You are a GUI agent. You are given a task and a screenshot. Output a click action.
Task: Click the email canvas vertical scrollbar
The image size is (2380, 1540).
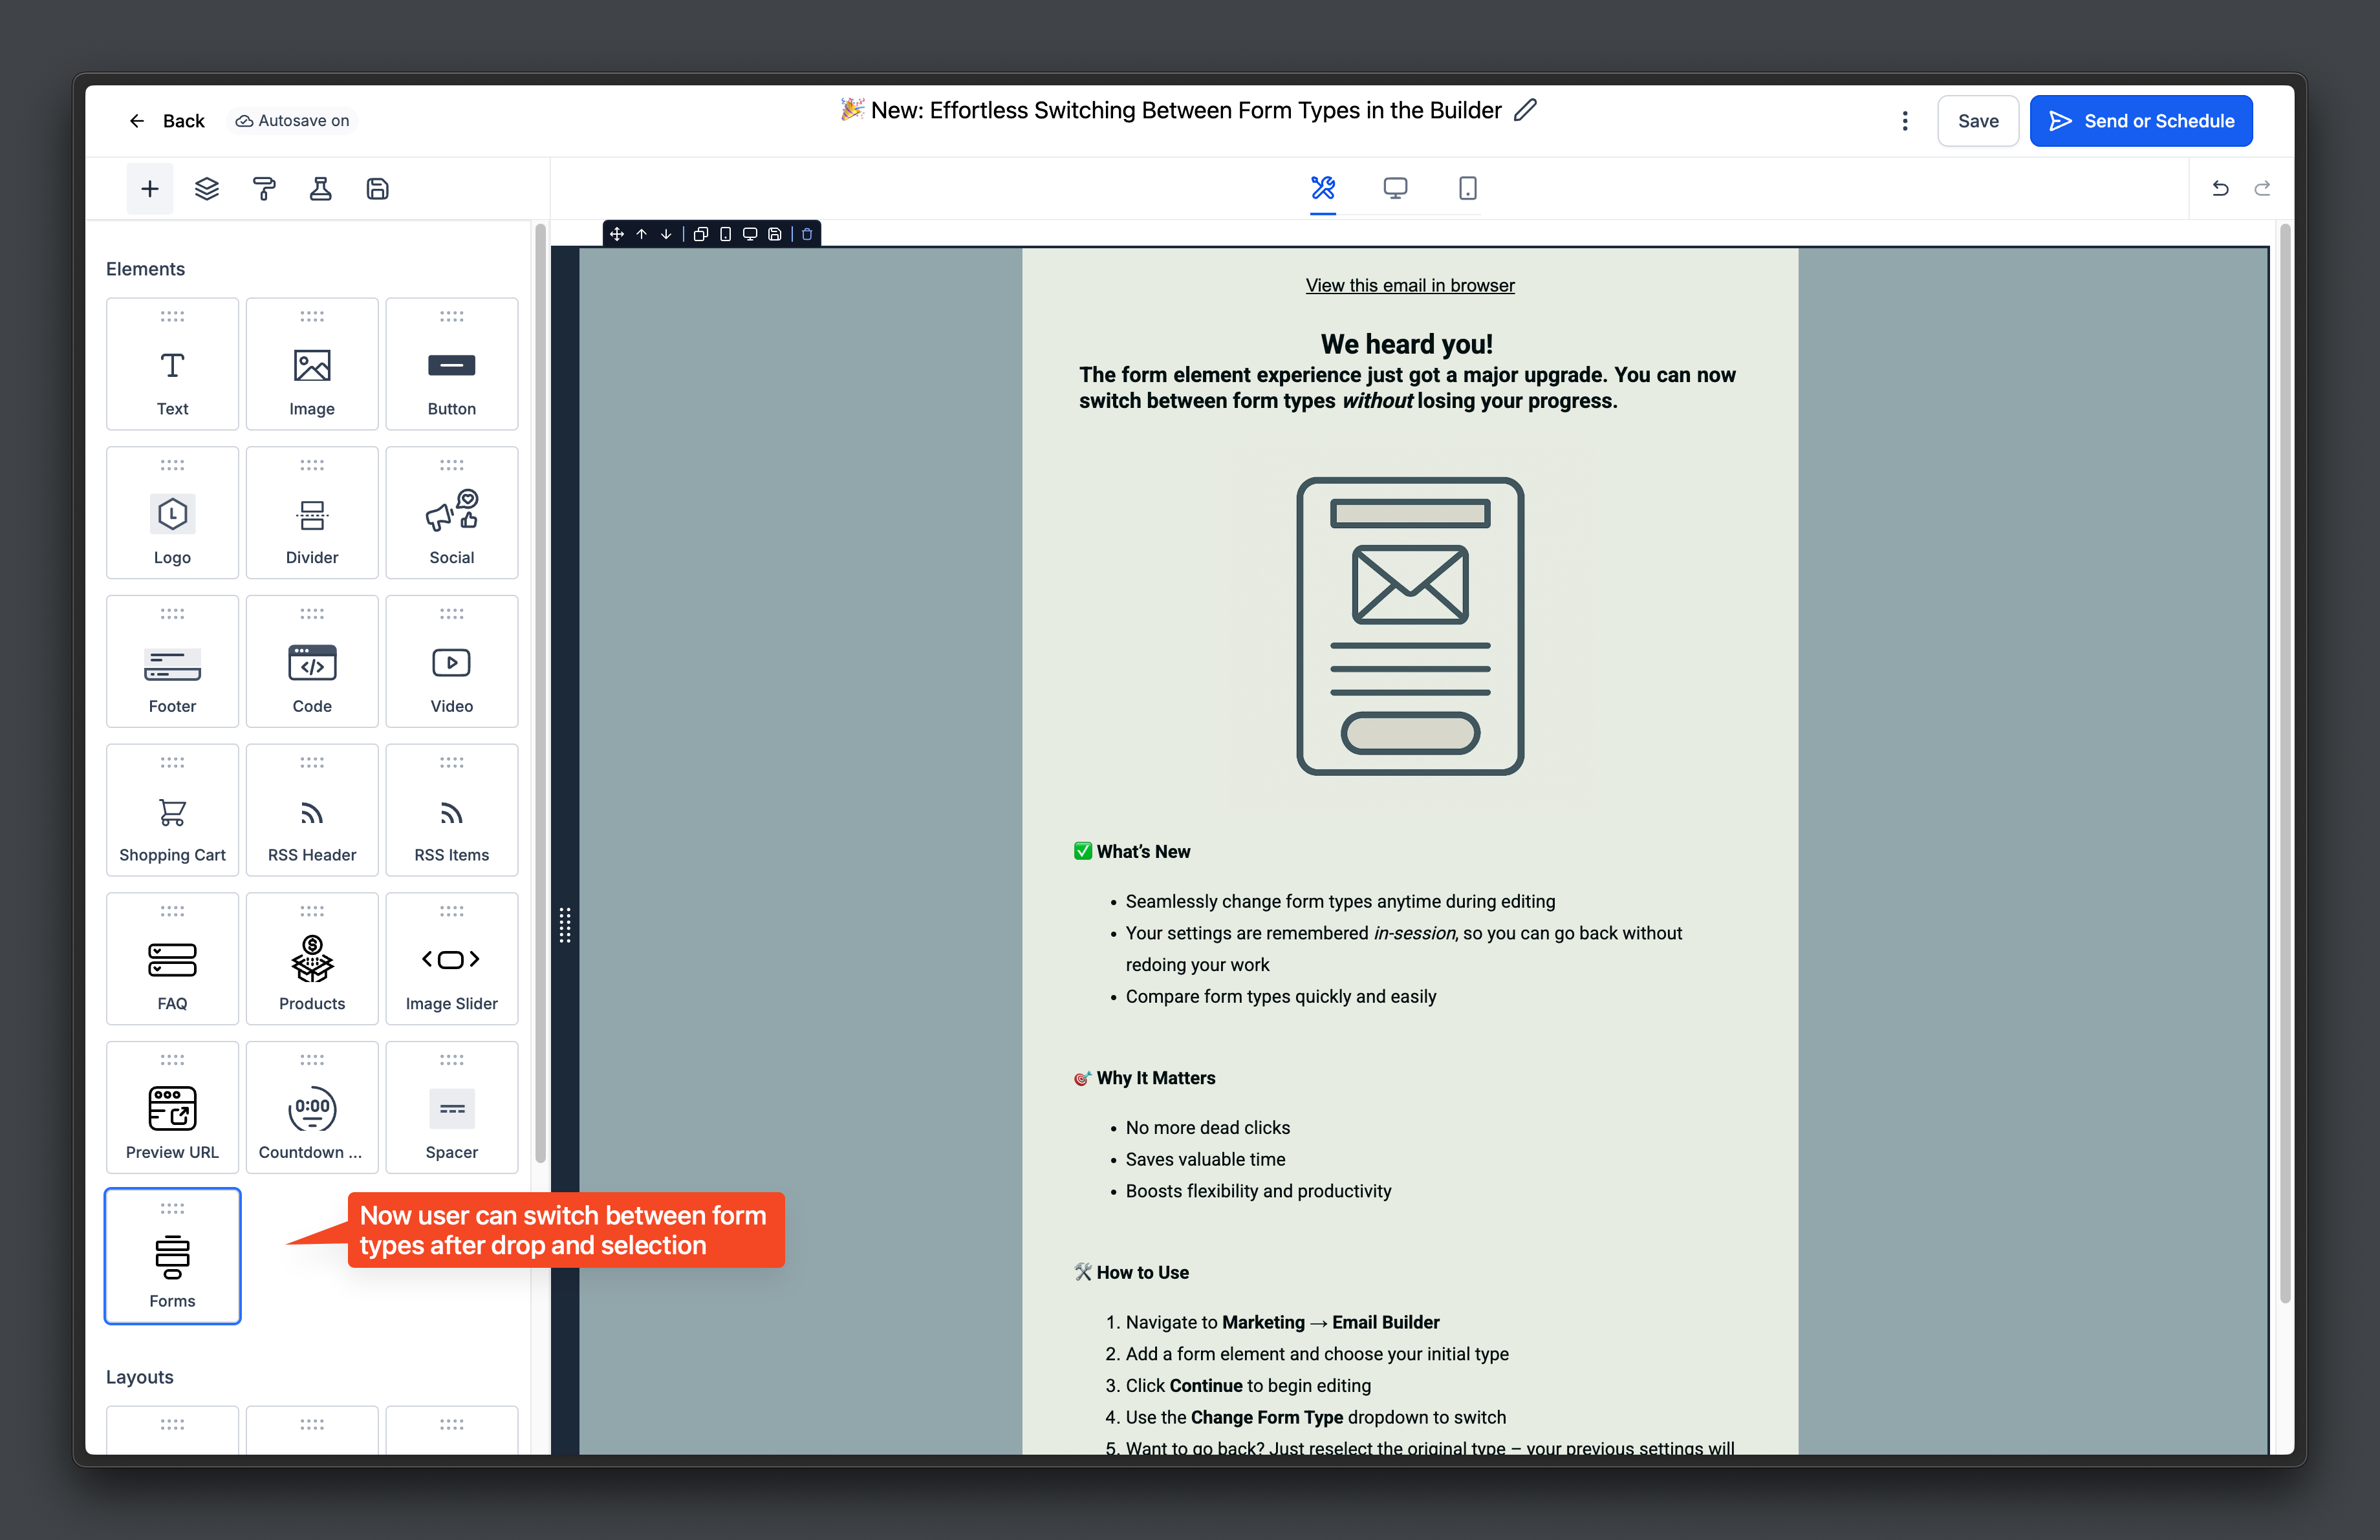(x=2284, y=764)
